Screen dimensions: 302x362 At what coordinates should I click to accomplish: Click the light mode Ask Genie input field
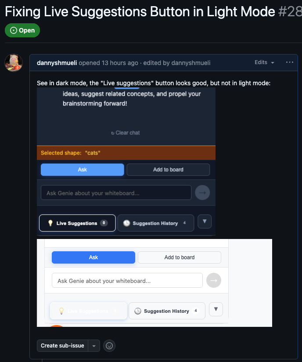pyautogui.click(x=127, y=280)
